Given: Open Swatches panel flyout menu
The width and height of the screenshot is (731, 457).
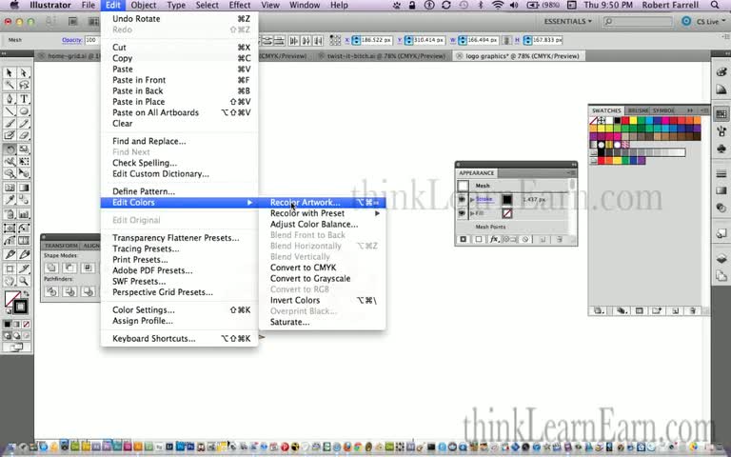Looking at the screenshot, I should (x=704, y=110).
